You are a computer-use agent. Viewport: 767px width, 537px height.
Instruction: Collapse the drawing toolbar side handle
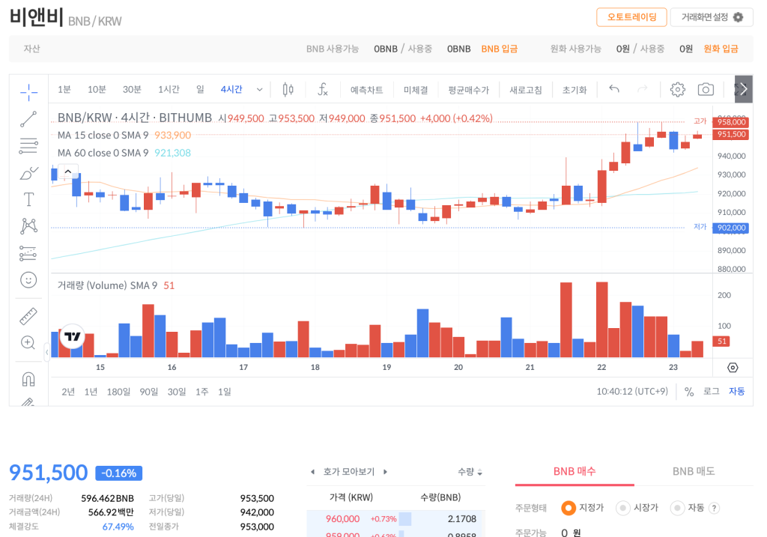[47, 352]
